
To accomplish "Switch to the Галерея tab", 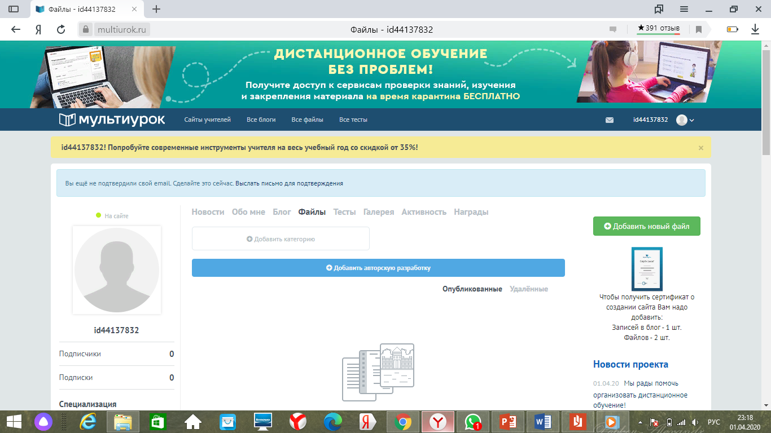I will [x=378, y=212].
